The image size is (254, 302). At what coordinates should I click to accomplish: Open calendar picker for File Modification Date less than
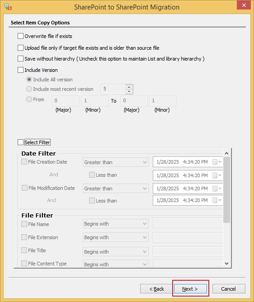pos(217,200)
